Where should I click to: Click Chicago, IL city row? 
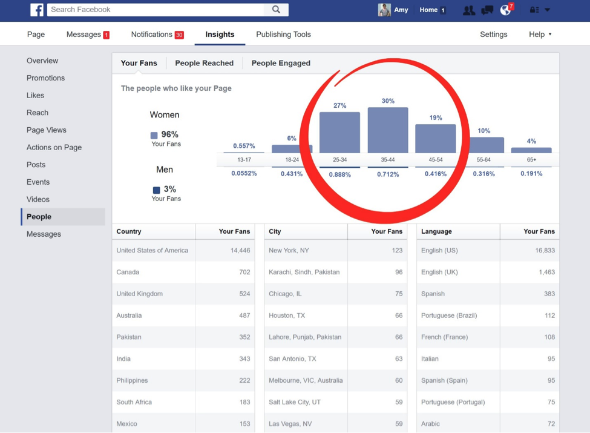click(x=336, y=294)
